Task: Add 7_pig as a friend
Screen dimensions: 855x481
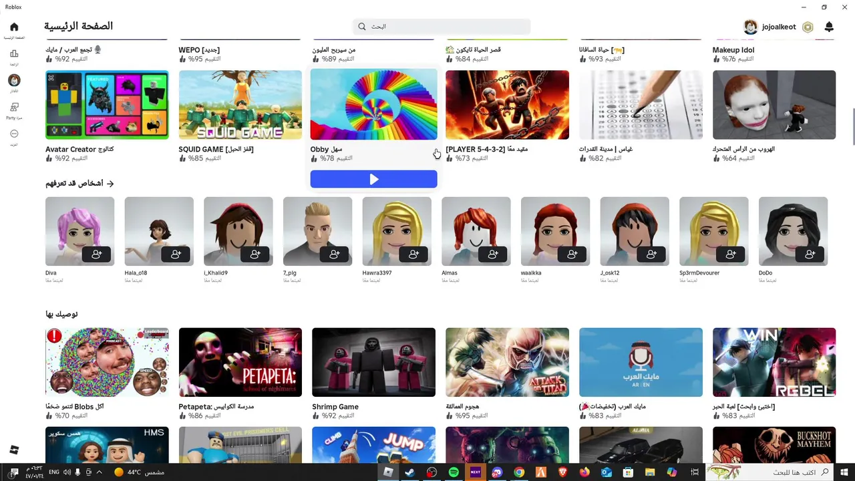Action: (335, 255)
